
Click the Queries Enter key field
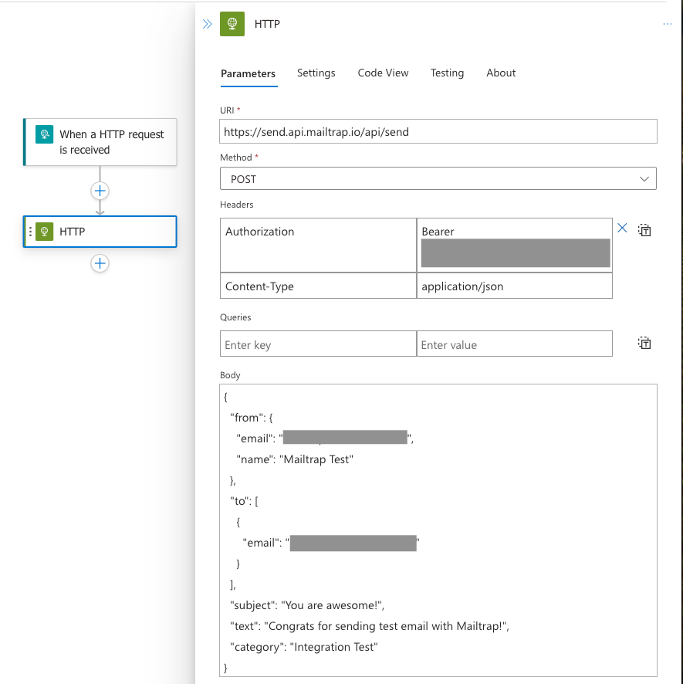(318, 344)
